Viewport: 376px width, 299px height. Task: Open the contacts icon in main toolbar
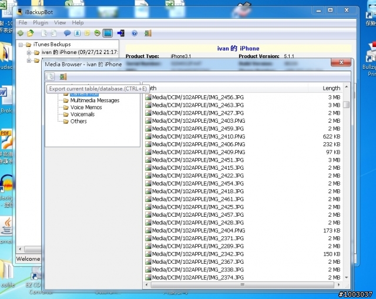77,33
